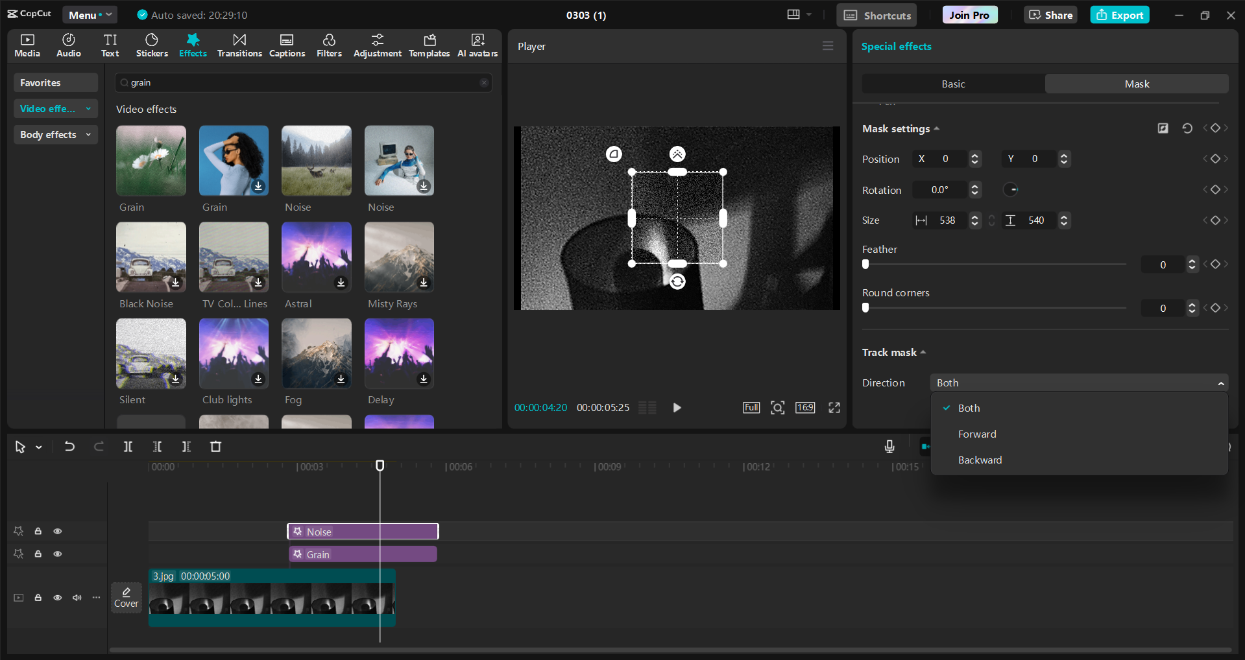Lock the Grain effect track
This screenshot has width=1245, height=660.
(38, 554)
